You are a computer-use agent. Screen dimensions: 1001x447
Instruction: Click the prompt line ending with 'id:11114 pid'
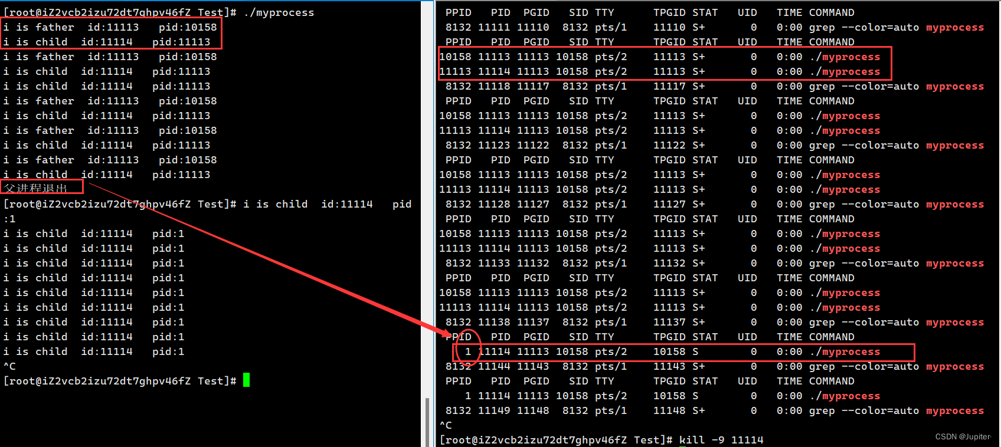(x=207, y=204)
